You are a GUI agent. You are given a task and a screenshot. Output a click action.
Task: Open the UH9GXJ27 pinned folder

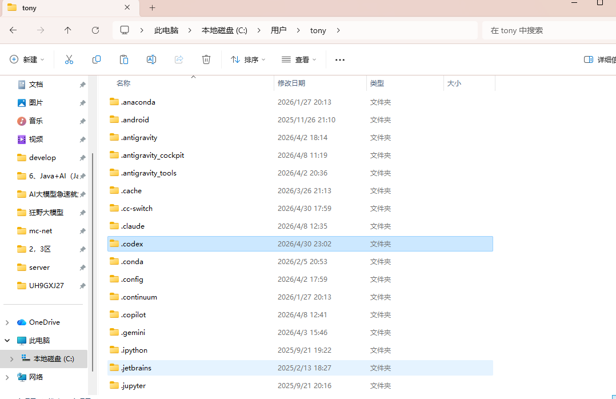pyautogui.click(x=46, y=286)
